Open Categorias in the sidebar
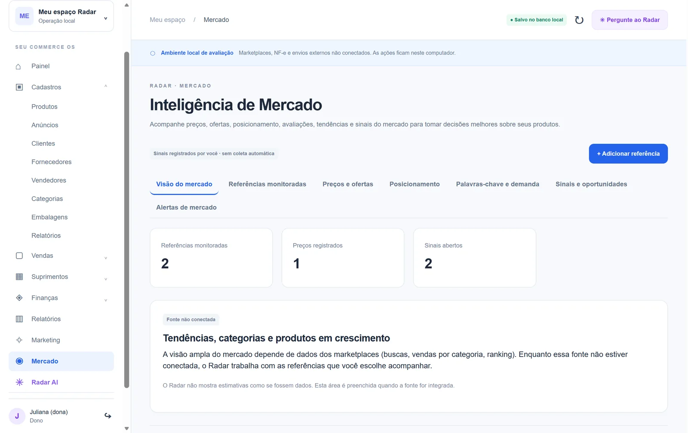The width and height of the screenshot is (688, 433). [x=47, y=199]
